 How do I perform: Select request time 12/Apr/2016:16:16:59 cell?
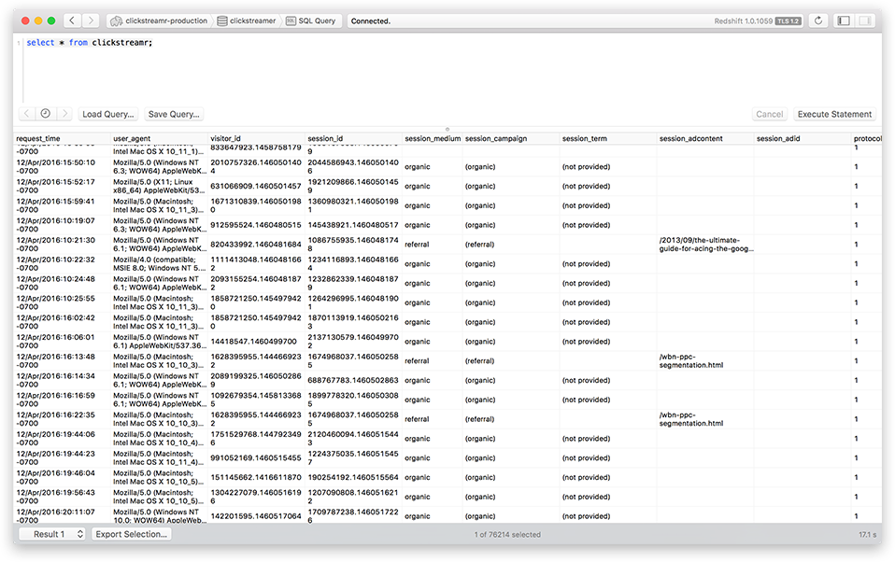[62, 400]
